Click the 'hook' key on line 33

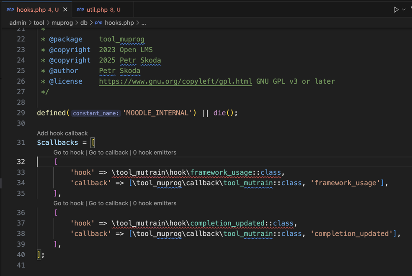click(x=82, y=172)
